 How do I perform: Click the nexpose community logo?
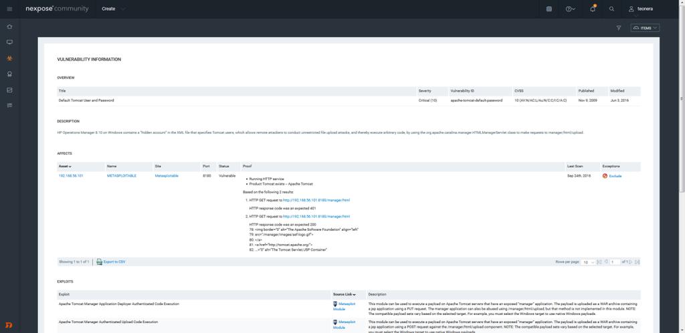click(x=57, y=9)
